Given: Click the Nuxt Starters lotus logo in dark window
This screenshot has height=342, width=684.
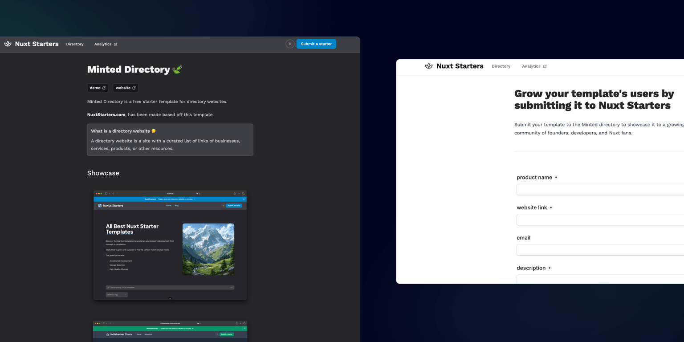Looking at the screenshot, I should coord(8,44).
